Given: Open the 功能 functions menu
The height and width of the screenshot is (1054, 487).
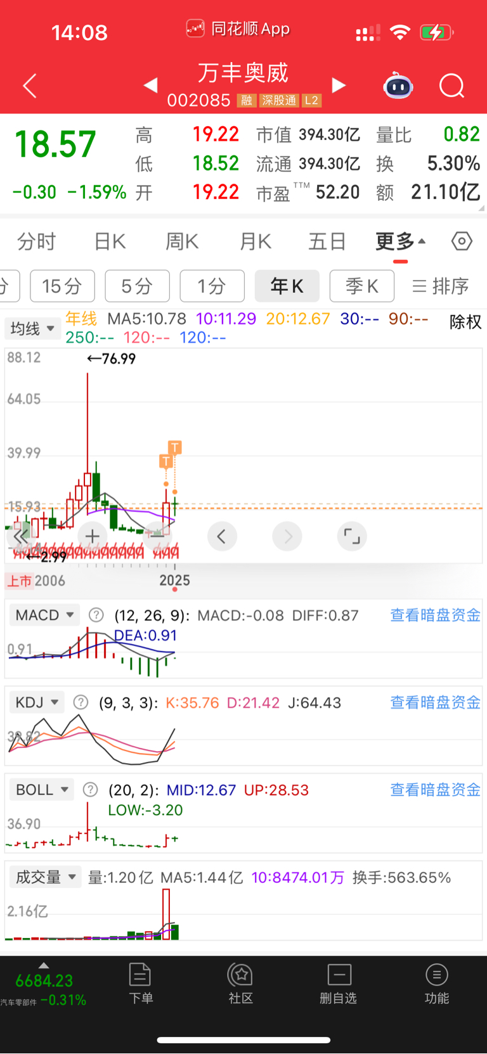Looking at the screenshot, I should click(x=436, y=984).
